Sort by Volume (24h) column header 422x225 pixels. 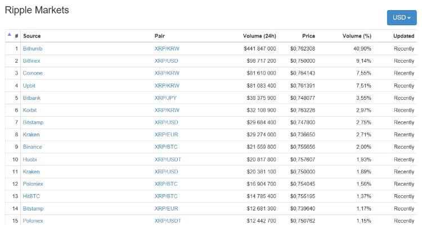point(259,36)
